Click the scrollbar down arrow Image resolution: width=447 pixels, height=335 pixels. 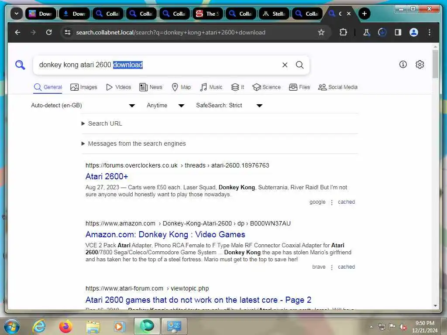(435, 306)
